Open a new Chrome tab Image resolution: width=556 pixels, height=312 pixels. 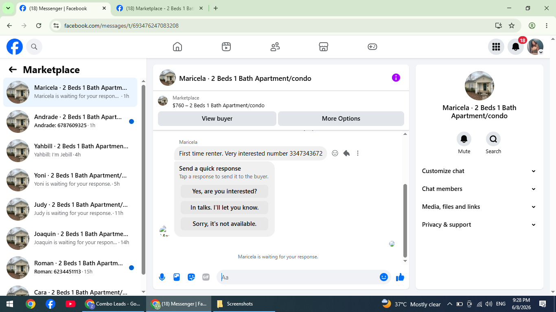(x=216, y=8)
